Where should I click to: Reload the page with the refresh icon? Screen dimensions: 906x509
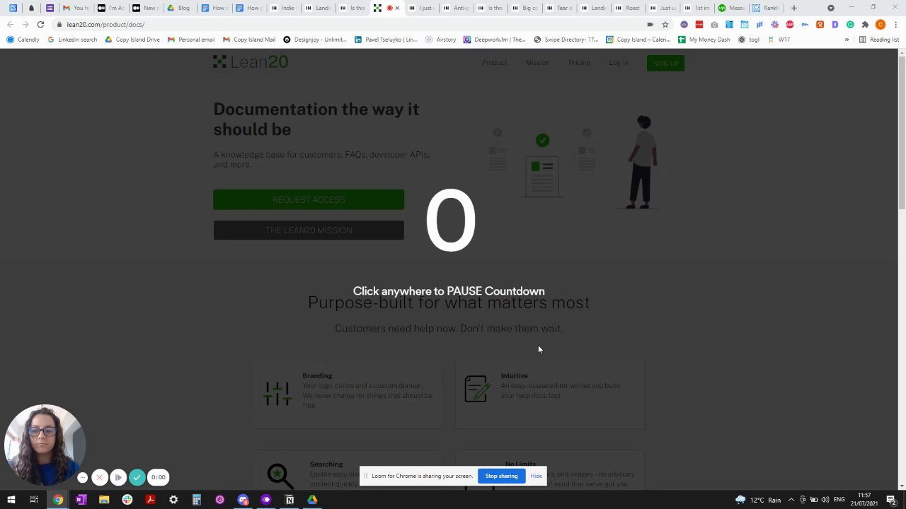click(x=40, y=25)
